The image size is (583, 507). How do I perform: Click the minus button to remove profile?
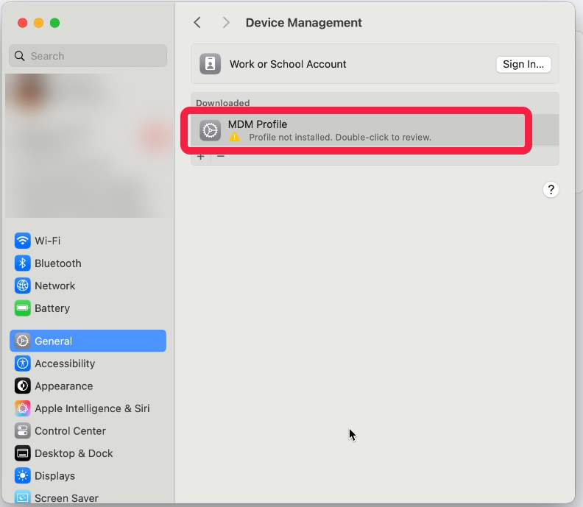pyautogui.click(x=221, y=157)
